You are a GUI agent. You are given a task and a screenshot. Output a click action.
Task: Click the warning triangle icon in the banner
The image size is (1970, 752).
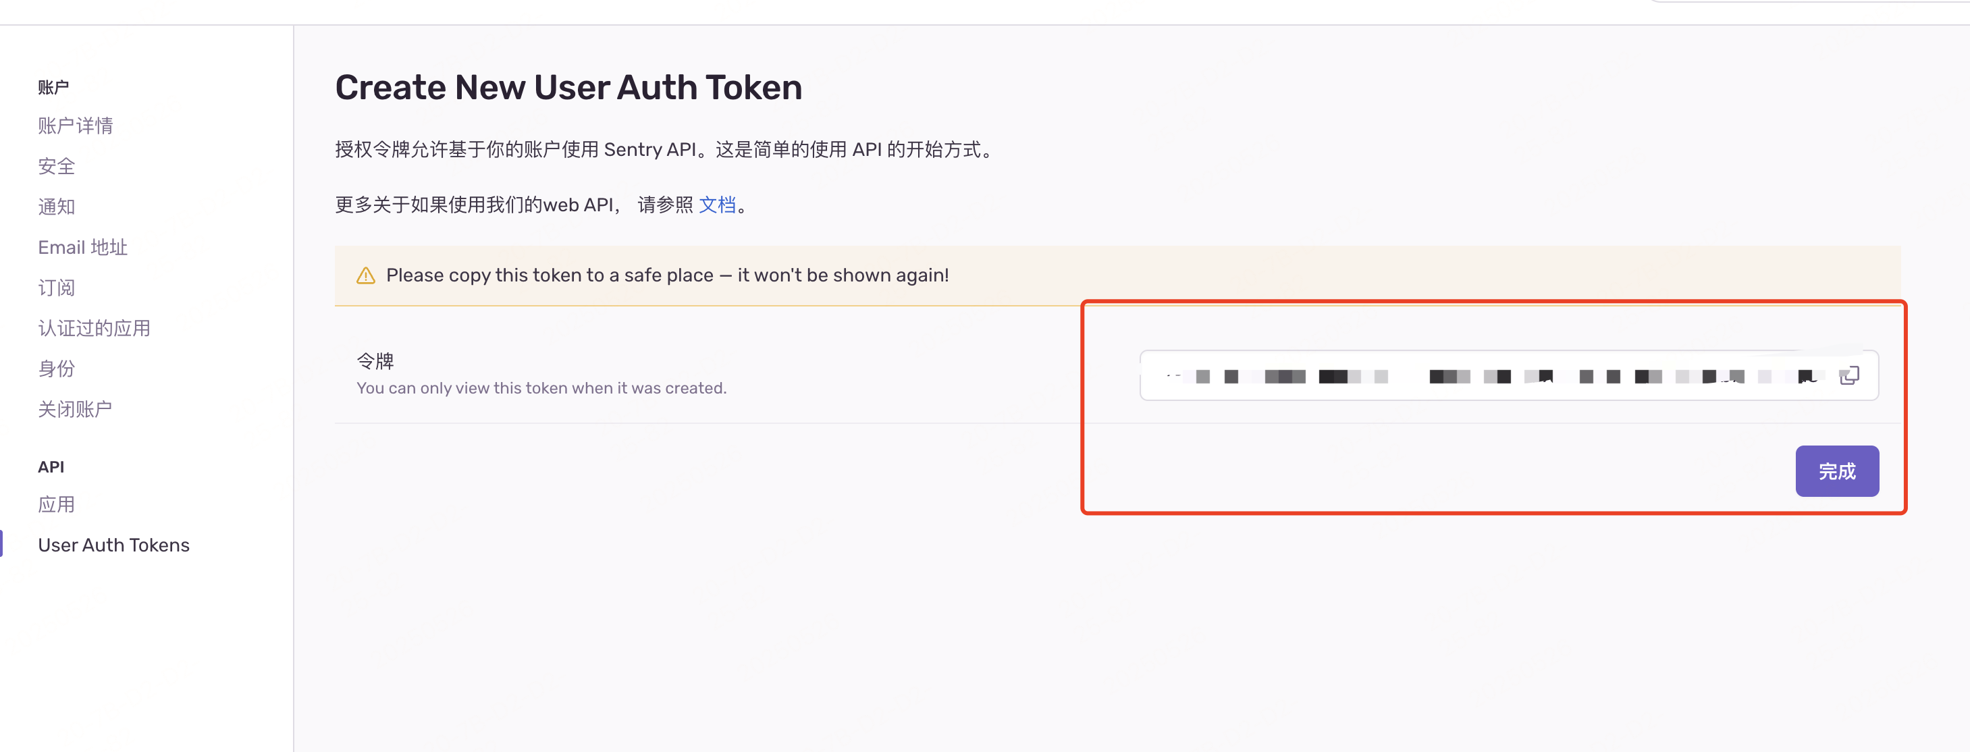click(367, 275)
